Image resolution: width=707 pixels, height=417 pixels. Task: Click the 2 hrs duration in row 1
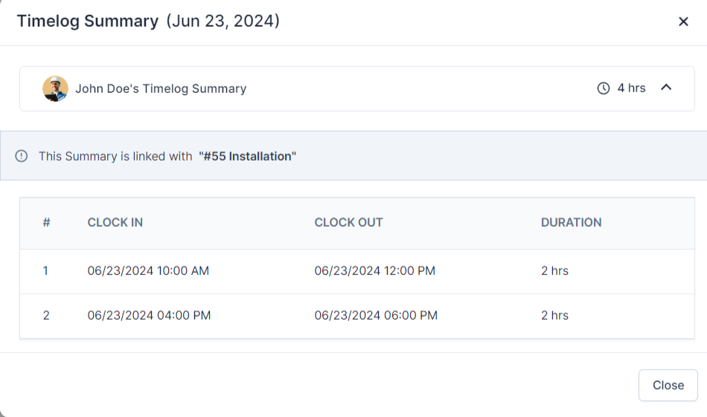click(554, 271)
